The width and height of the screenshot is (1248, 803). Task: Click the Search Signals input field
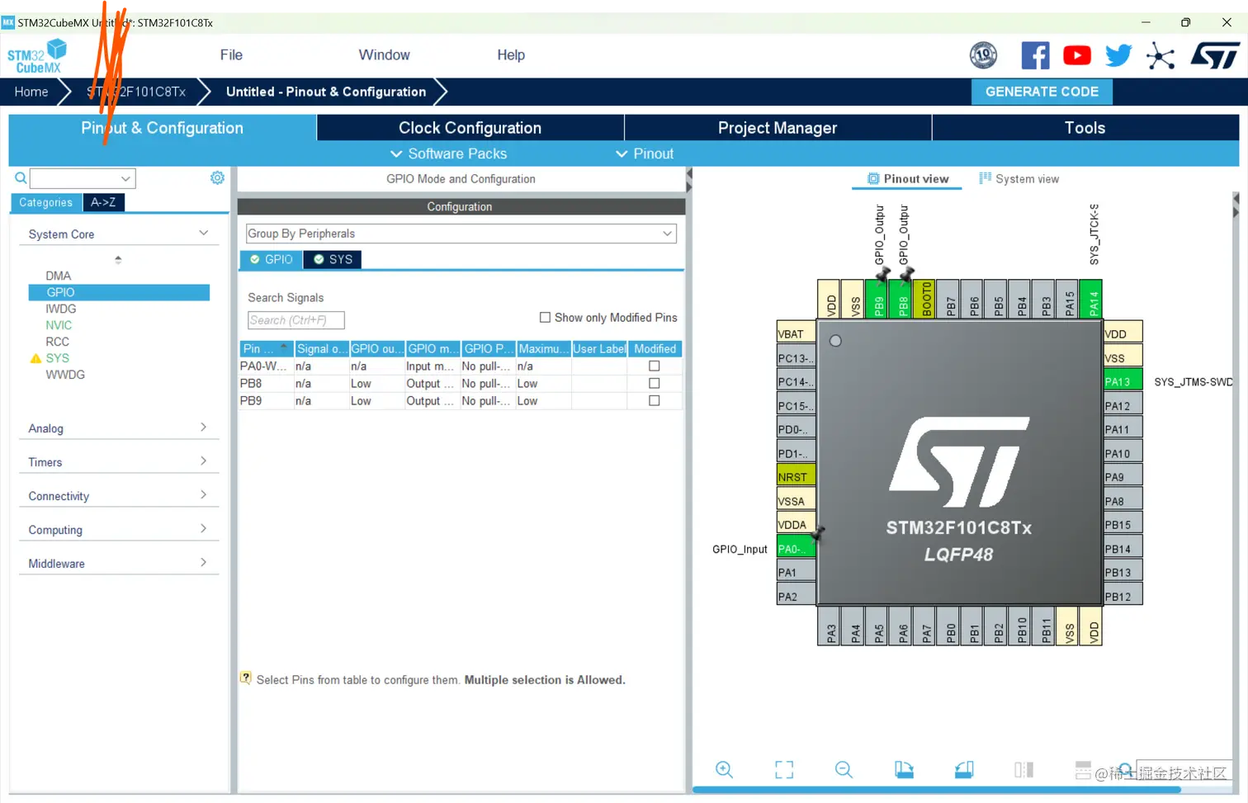[x=296, y=320]
